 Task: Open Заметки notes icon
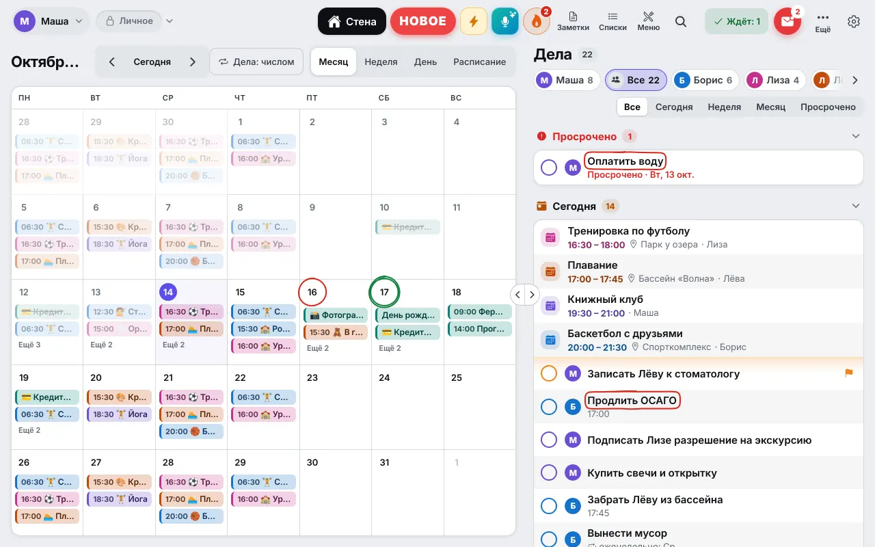[x=573, y=21]
